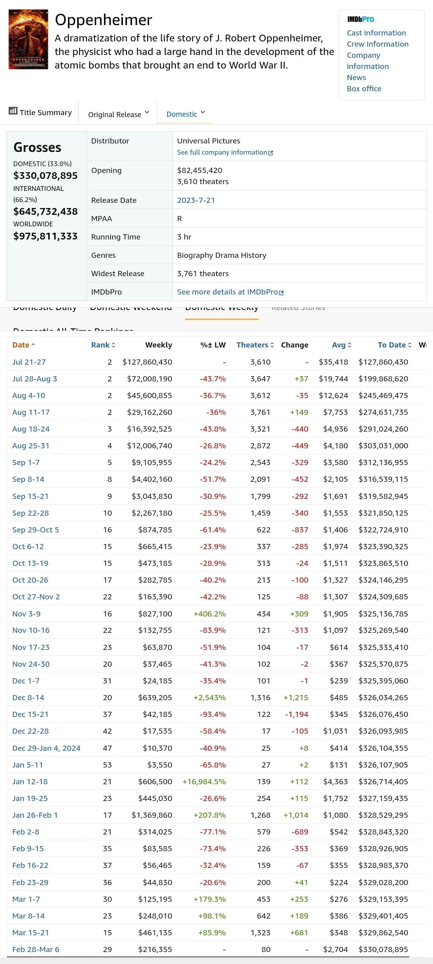Sort the table by Avg column
433x964 pixels.
pyautogui.click(x=342, y=345)
